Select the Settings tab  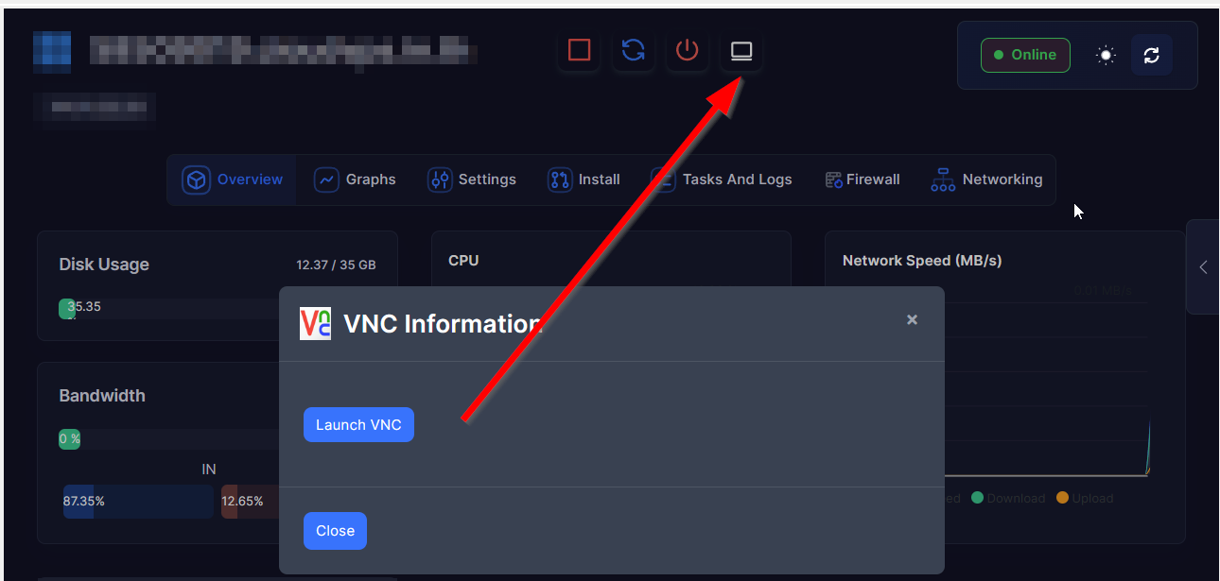[471, 179]
